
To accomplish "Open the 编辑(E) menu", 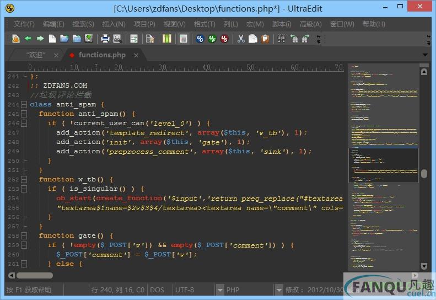I will click(x=53, y=24).
